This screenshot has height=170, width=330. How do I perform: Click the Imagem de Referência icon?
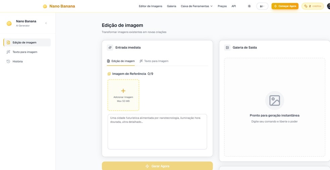pos(109,74)
